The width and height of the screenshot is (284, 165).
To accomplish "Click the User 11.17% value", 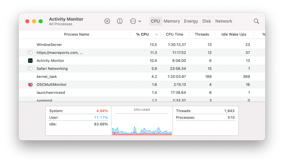I will pos(101,117).
